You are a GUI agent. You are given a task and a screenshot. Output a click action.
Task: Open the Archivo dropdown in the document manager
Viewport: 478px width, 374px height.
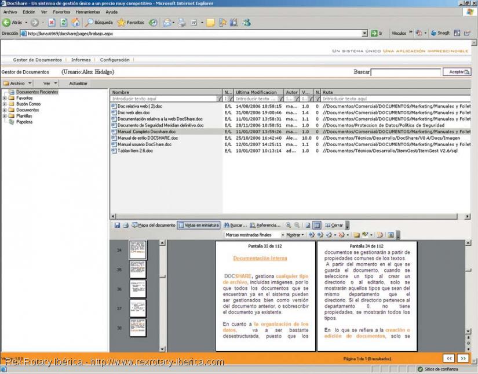coord(17,83)
